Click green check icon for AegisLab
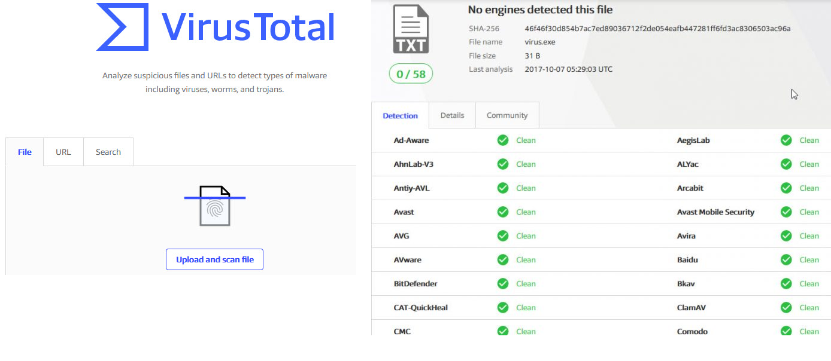The height and width of the screenshot is (361, 831). click(786, 140)
